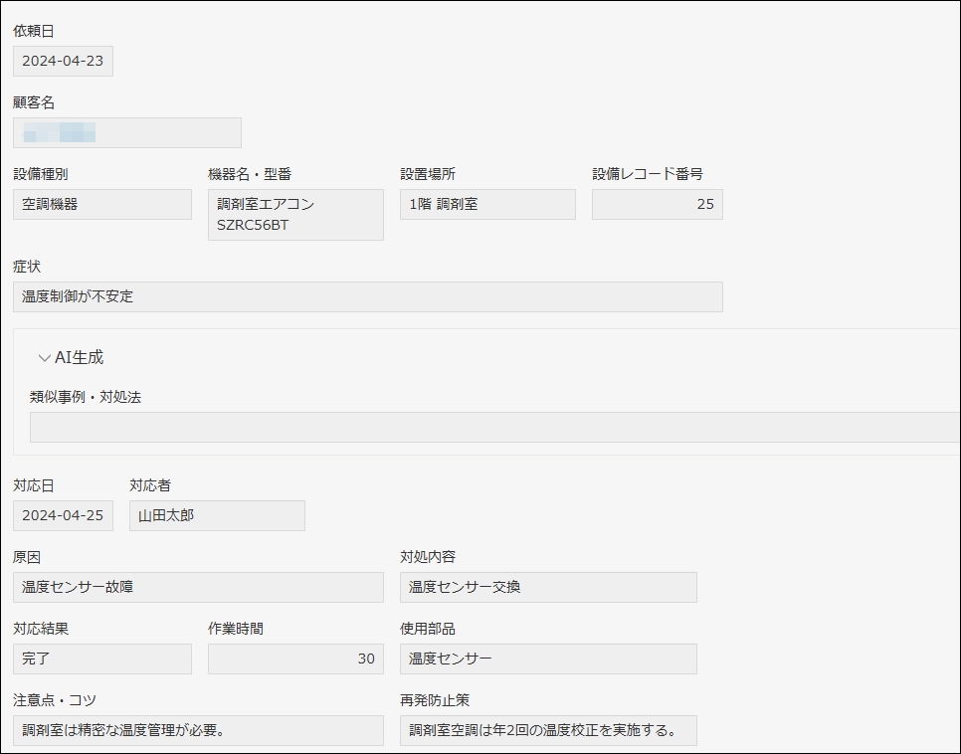The width and height of the screenshot is (961, 754).
Task: Click the 対応日 label
Action: pyautogui.click(x=34, y=485)
